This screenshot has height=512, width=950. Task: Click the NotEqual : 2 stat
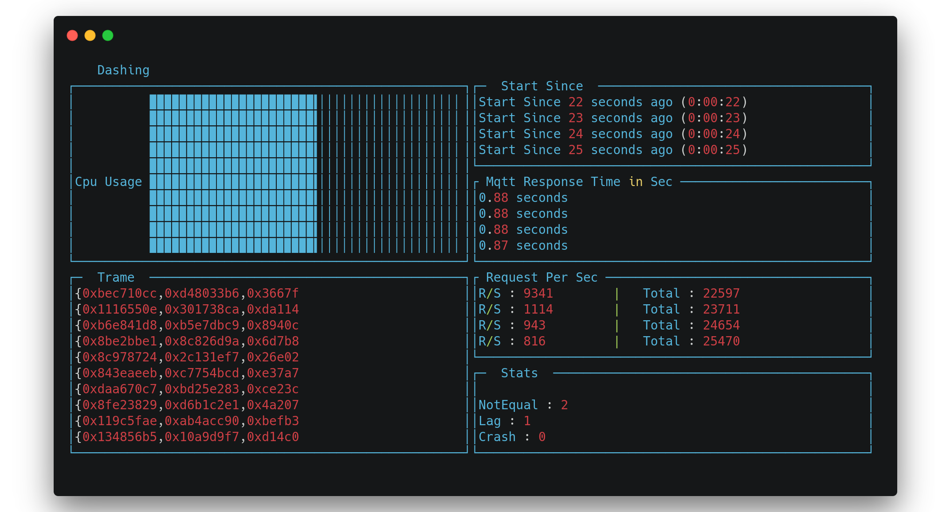523,405
